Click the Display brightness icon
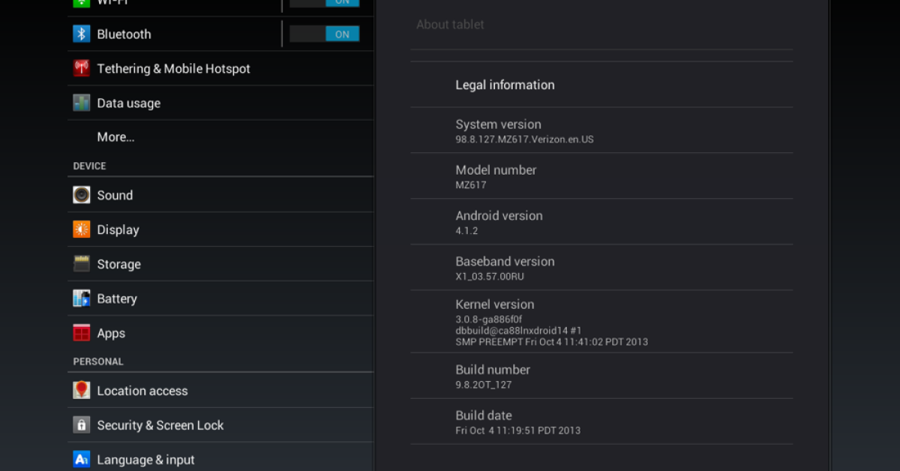900x471 pixels. [81, 230]
